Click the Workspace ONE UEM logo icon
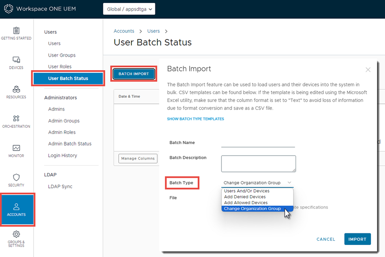 pyautogui.click(x=9, y=9)
